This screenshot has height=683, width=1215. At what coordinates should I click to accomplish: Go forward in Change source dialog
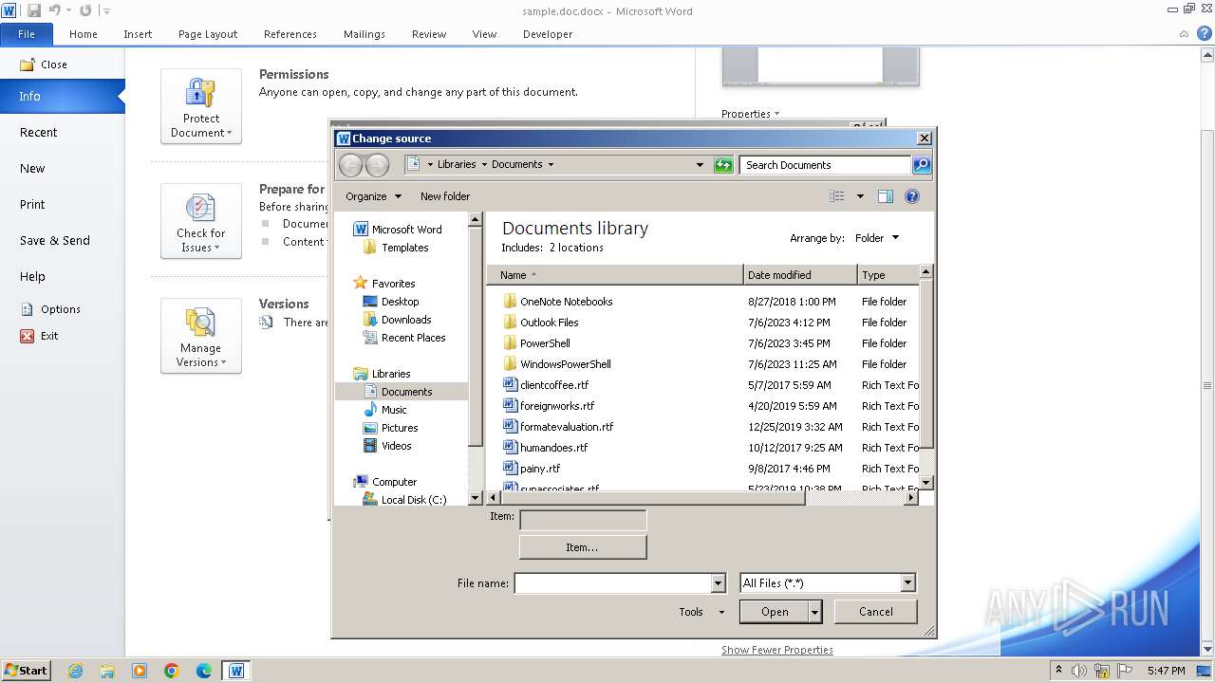coord(377,165)
